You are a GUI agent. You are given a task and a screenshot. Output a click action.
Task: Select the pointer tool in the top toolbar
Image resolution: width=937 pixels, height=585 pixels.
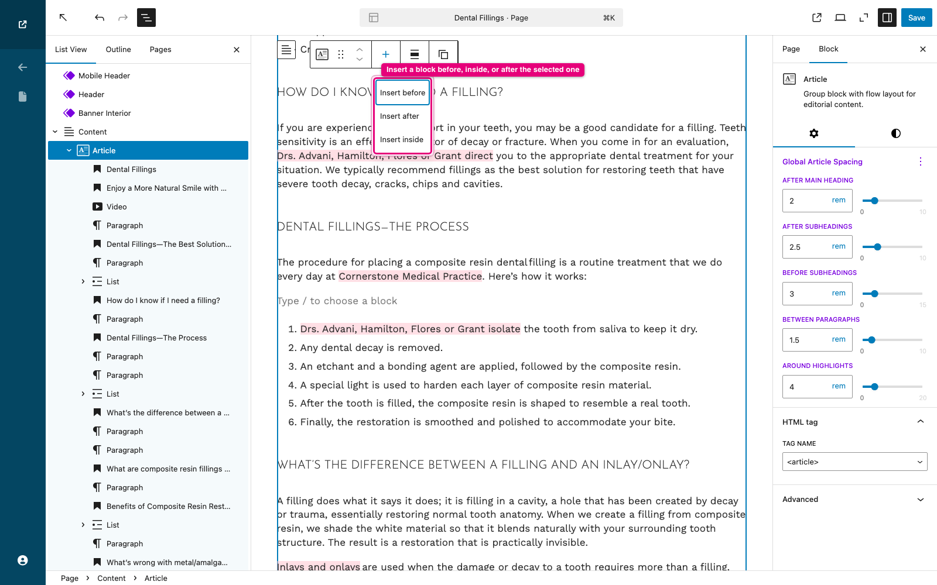[63, 18]
